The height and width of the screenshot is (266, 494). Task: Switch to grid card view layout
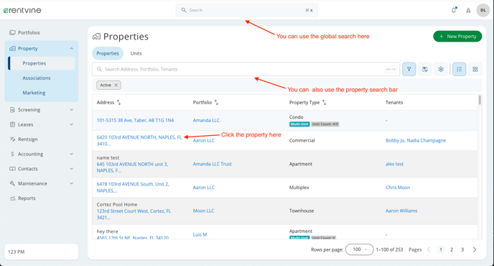click(475, 69)
